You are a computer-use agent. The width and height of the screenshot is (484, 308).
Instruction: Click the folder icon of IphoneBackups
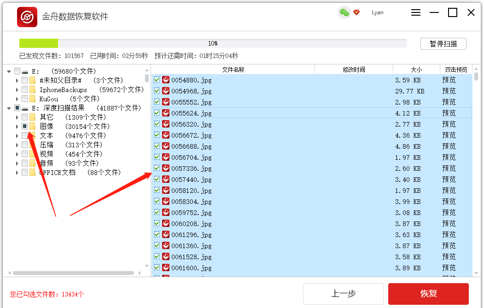click(32, 89)
